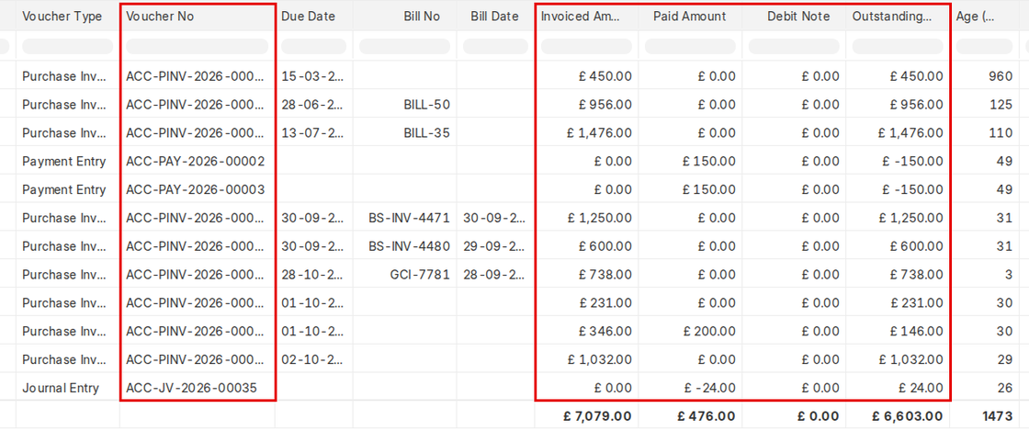The image size is (1029, 431).
Task: Select the age cell showing 960
Action: [x=984, y=76]
